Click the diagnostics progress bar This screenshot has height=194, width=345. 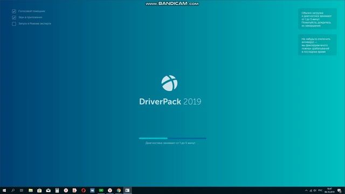click(x=172, y=138)
